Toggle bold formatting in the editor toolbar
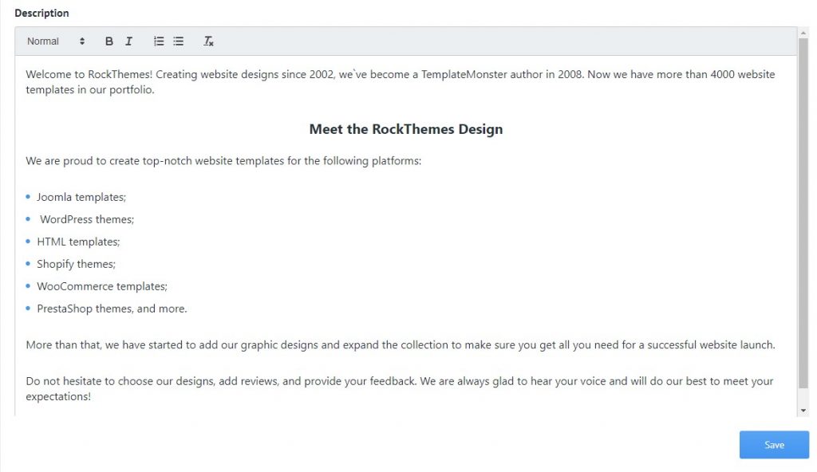The image size is (817, 472). coord(109,41)
